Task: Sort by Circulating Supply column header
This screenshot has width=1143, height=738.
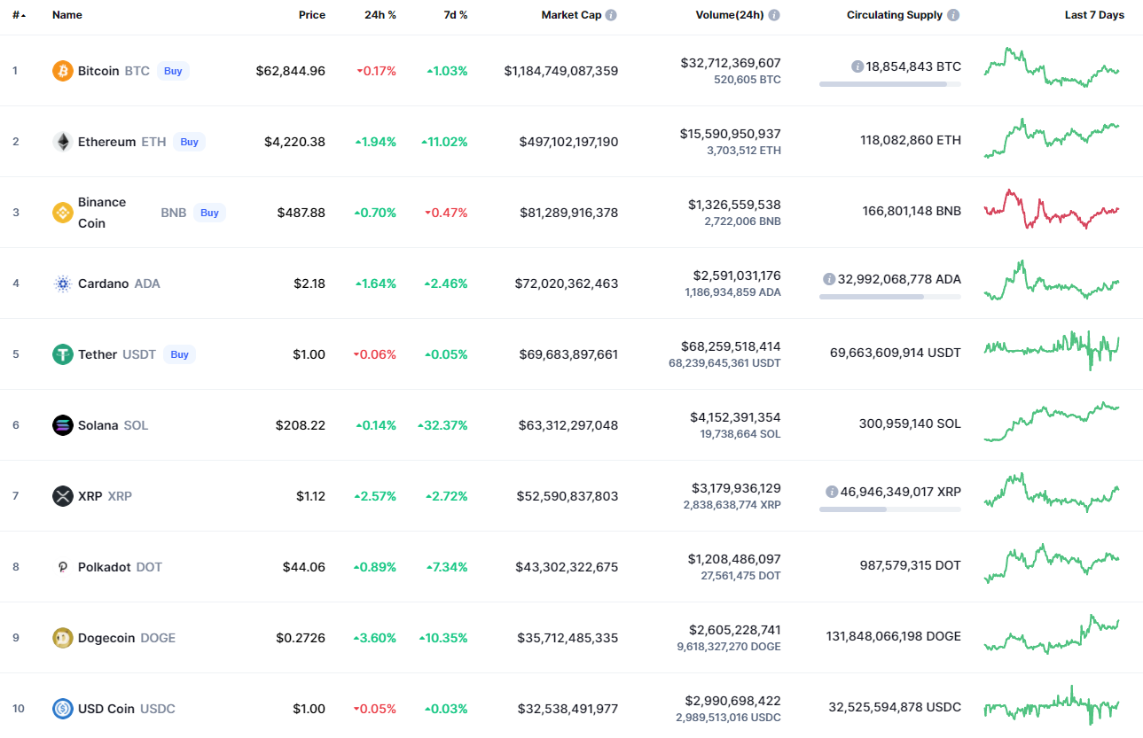Action: pyautogui.click(x=895, y=15)
